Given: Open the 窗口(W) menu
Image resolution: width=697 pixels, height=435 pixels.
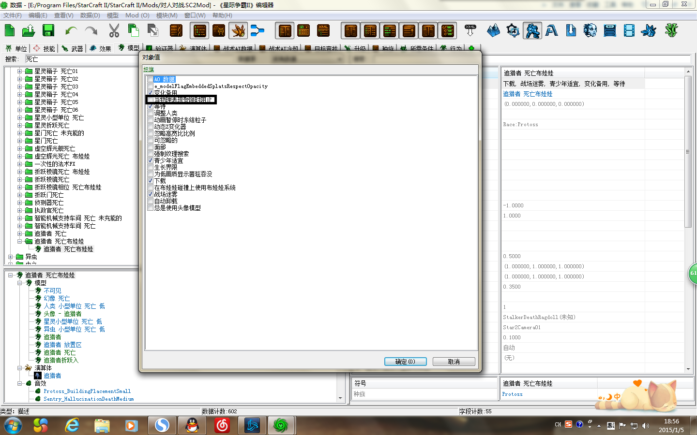Looking at the screenshot, I should coord(195,15).
